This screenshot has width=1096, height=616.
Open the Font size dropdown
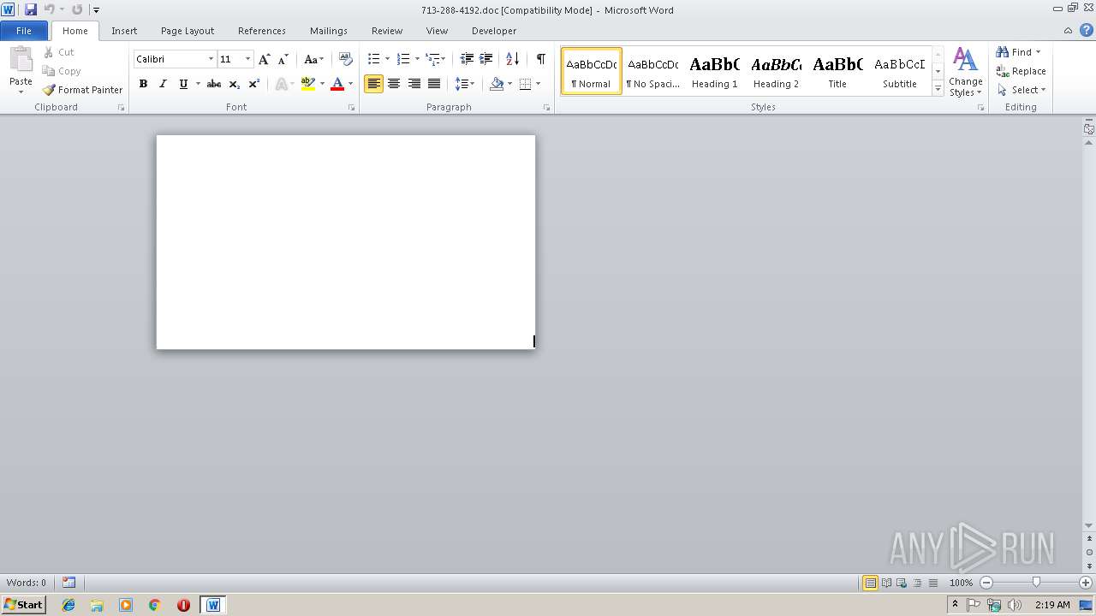248,59
